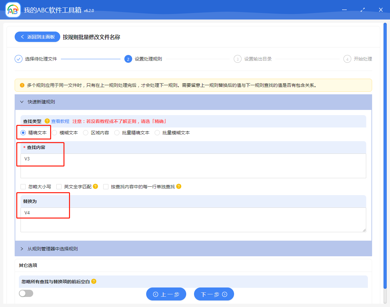
Task: Click the question mark next to 英文全字匹配
Action: tap(95, 186)
